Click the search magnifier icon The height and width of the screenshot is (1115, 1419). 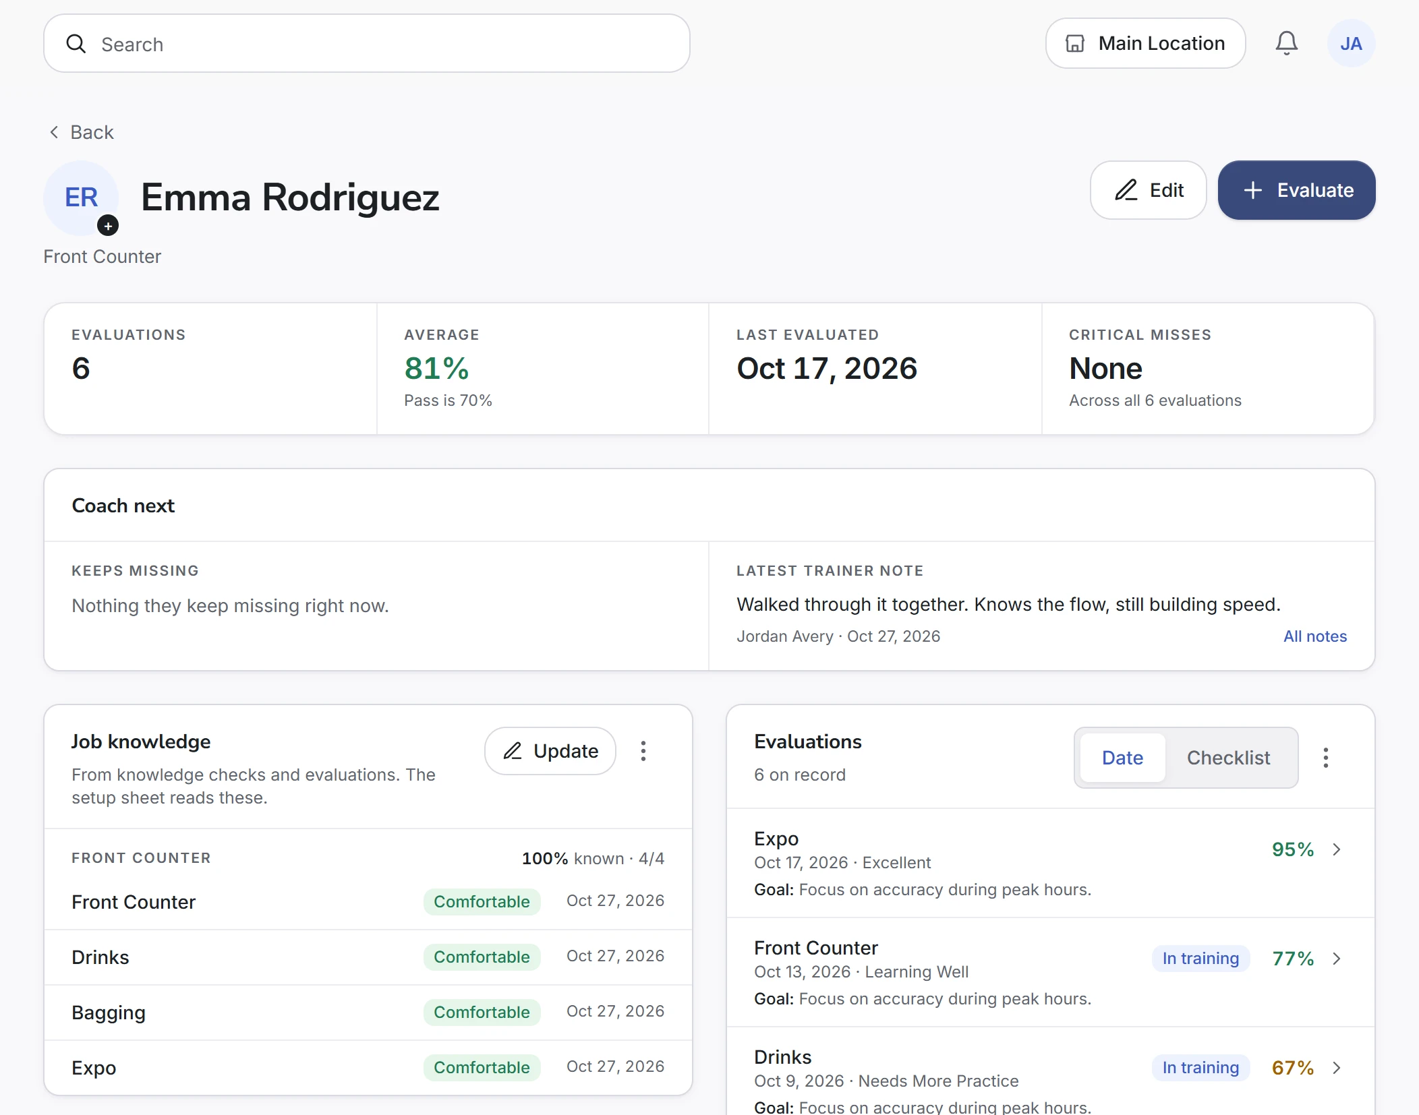76,44
